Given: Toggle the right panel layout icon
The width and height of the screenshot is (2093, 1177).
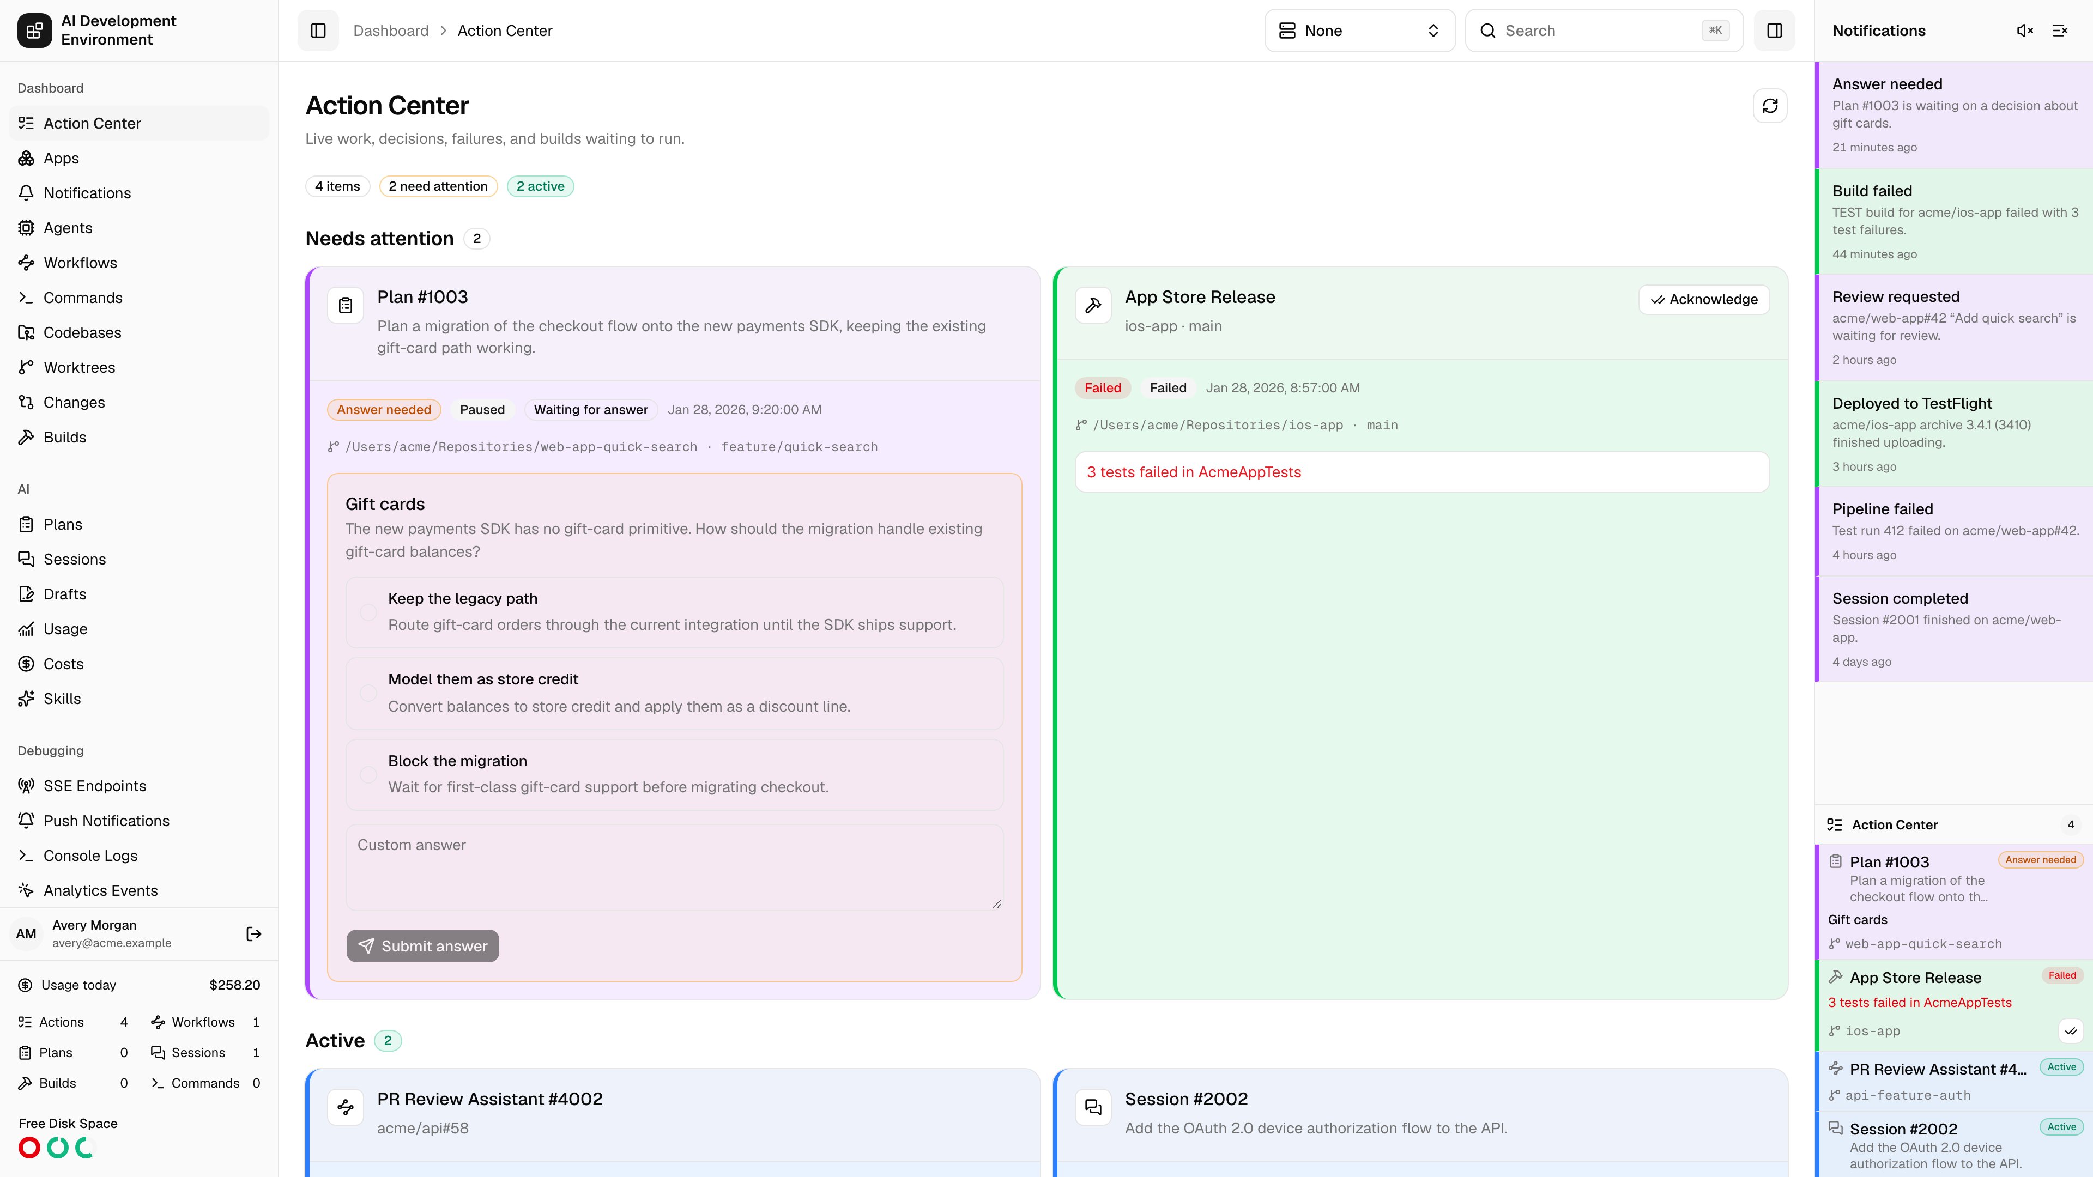Looking at the screenshot, I should [1775, 31].
